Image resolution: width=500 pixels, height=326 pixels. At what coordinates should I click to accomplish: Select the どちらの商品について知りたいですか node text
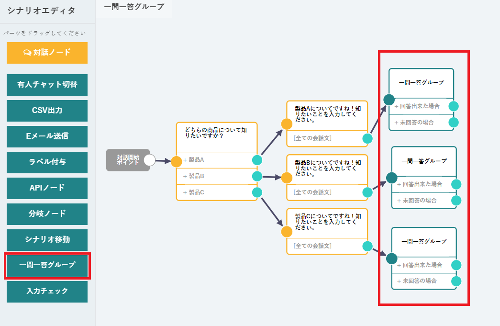coord(216,133)
